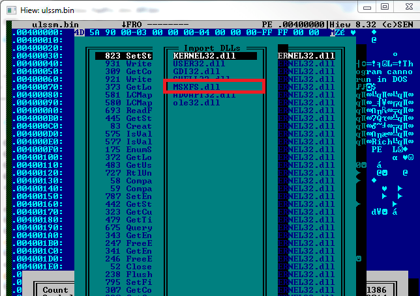Click the Import DLLs panel title
420x296 pixels.
pos(212,48)
